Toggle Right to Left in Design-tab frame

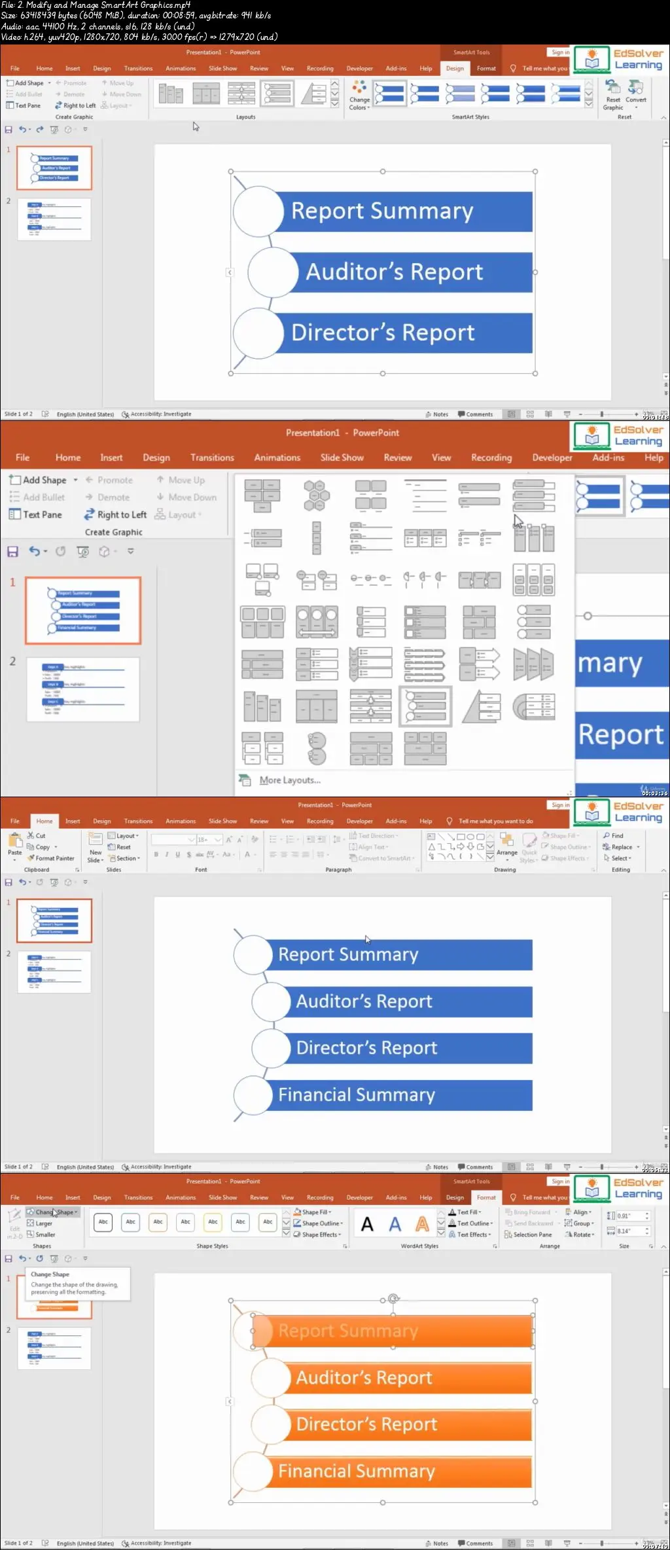[75, 105]
